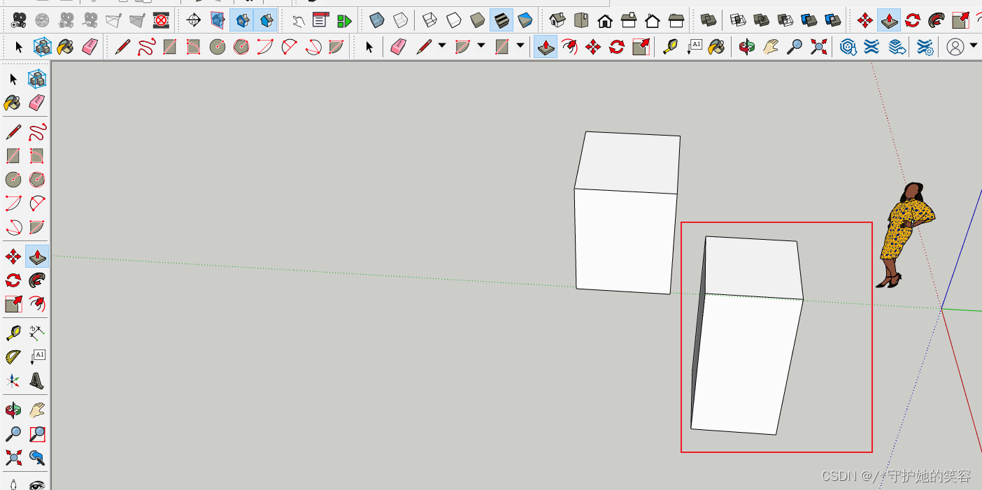
Task: Toggle X-Ray face style
Action: click(377, 20)
